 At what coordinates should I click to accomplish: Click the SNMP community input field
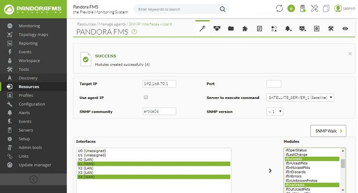click(x=159, y=111)
